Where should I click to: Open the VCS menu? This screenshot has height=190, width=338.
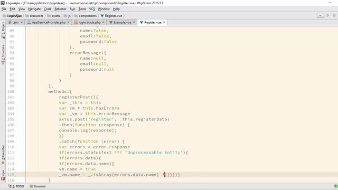click(x=92, y=9)
